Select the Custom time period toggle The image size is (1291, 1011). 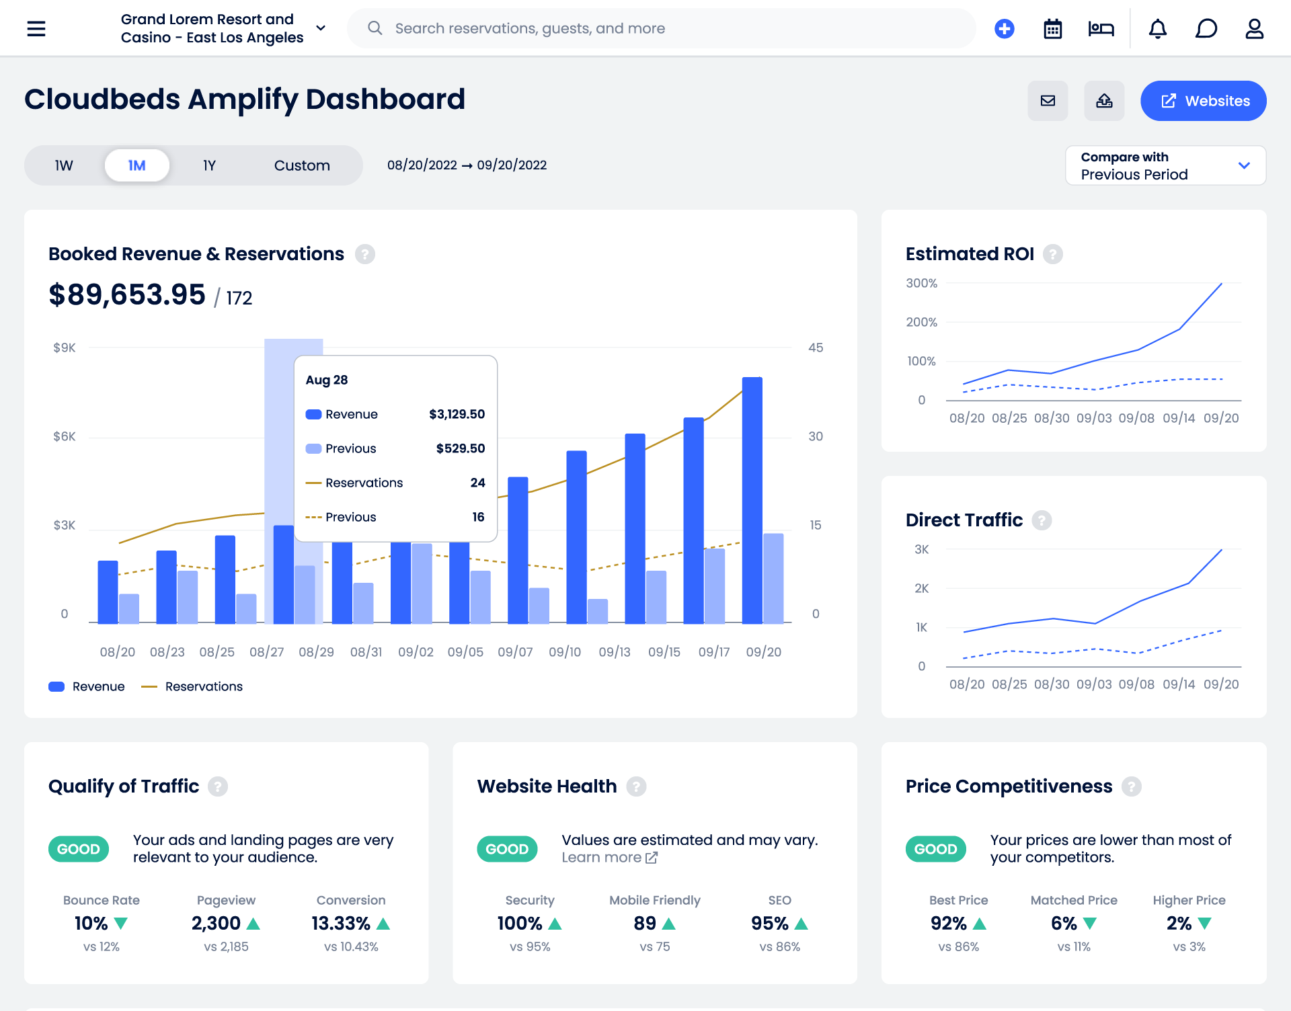coord(302,165)
